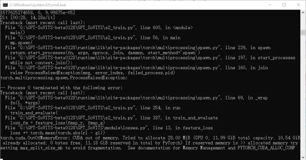This screenshot has width=306, height=160.
Task: Click the 'loss_fm = feature_loss' line
Action: 58,123
